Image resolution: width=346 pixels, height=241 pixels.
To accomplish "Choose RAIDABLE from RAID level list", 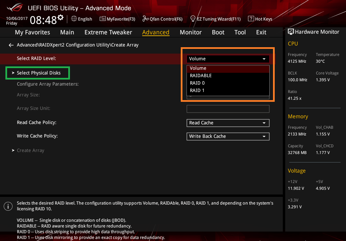I will pyautogui.click(x=228, y=76).
